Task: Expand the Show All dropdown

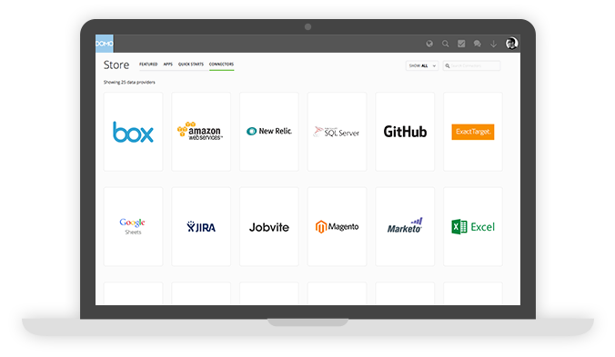Action: [422, 65]
